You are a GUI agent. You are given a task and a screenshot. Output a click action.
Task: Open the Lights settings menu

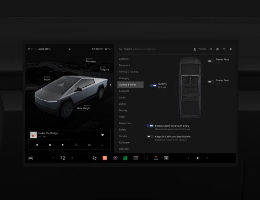point(122,104)
